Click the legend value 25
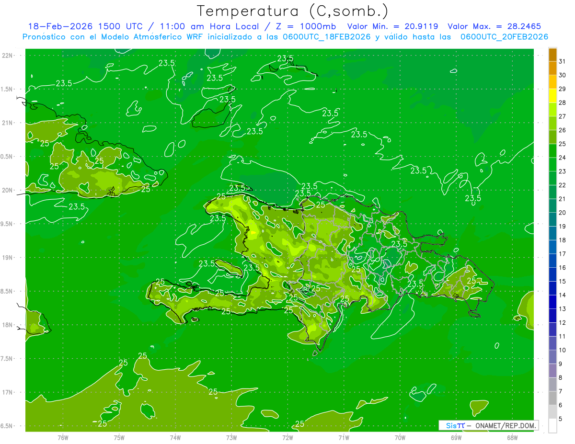This screenshot has height=444, width=575. pyautogui.click(x=562, y=144)
